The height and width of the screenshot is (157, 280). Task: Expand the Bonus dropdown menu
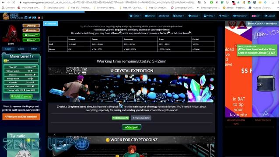[194, 16]
